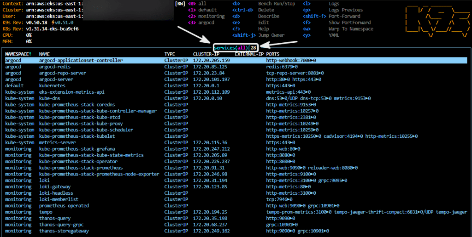Click the services(all) view title
472x237 pixels.
[x=236, y=48]
